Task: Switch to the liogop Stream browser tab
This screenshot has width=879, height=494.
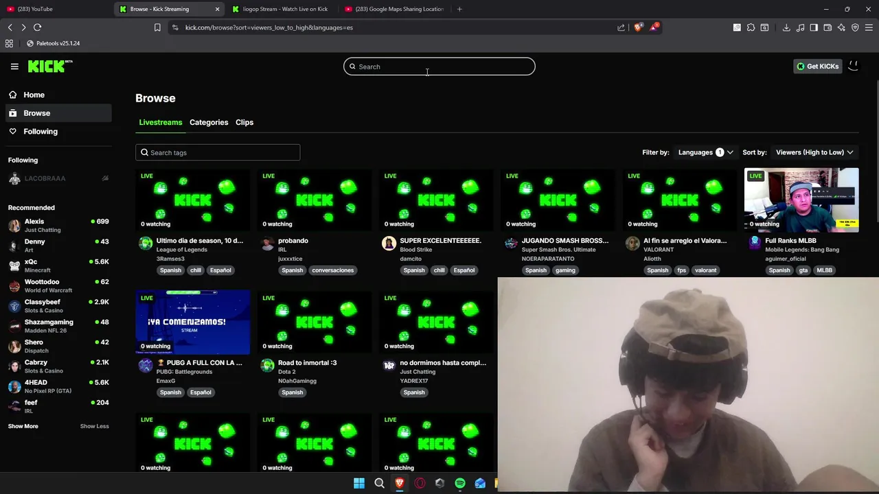Action: (x=282, y=9)
